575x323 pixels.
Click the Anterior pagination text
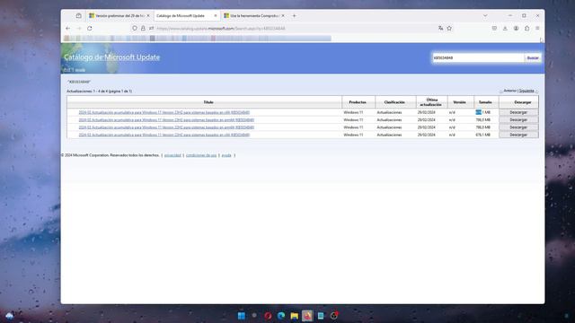pos(509,91)
